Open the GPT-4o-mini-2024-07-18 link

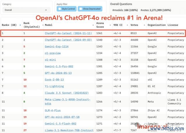[x=62, y=117]
